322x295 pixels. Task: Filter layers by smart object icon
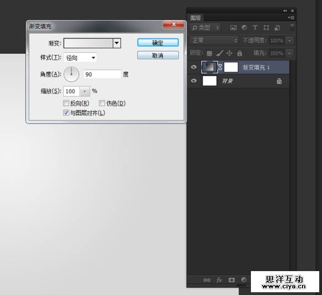(277, 28)
